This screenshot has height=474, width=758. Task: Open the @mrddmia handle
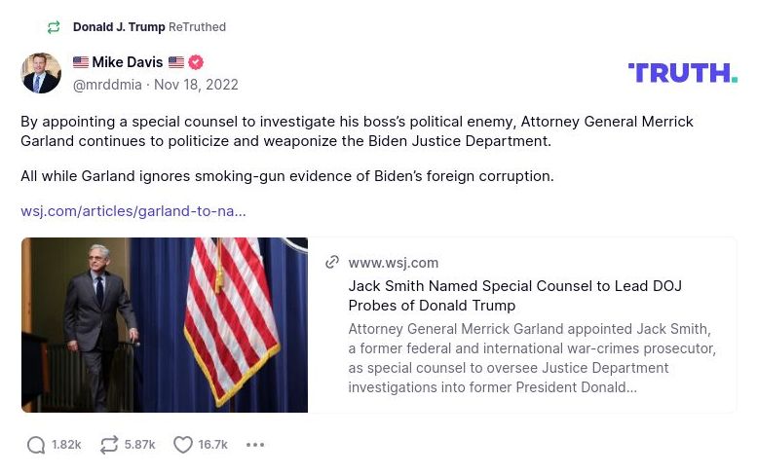pos(107,85)
